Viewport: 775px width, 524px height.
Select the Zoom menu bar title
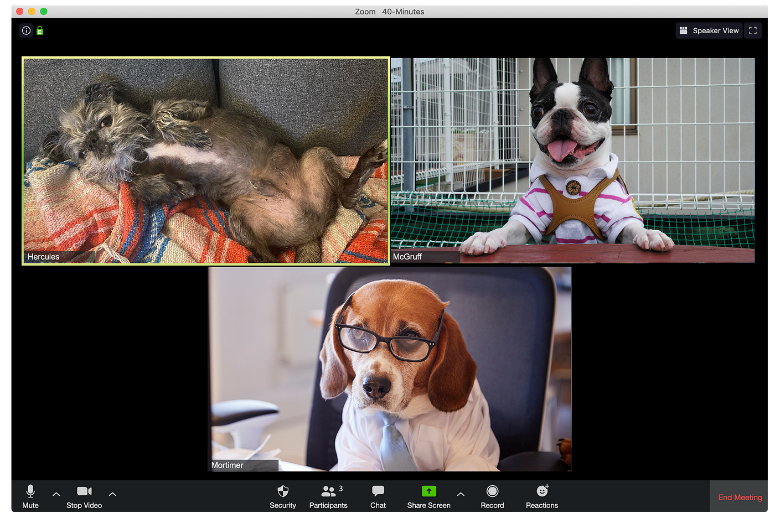tap(365, 11)
